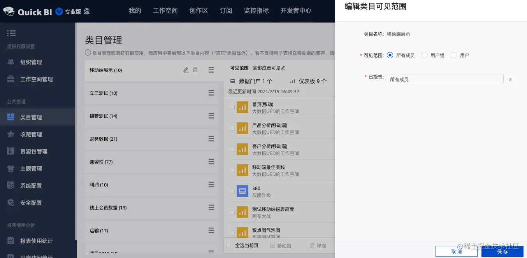This screenshot has width=527, height=258.
Task: Select the 用户组 radio button
Action: click(424, 55)
